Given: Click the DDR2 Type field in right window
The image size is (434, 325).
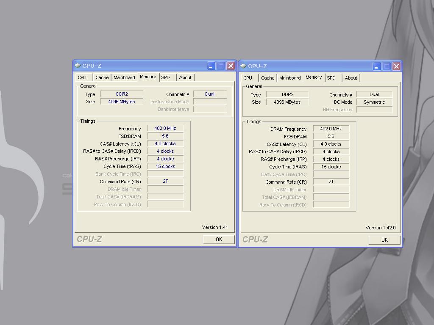Looking at the screenshot, I should coord(288,95).
